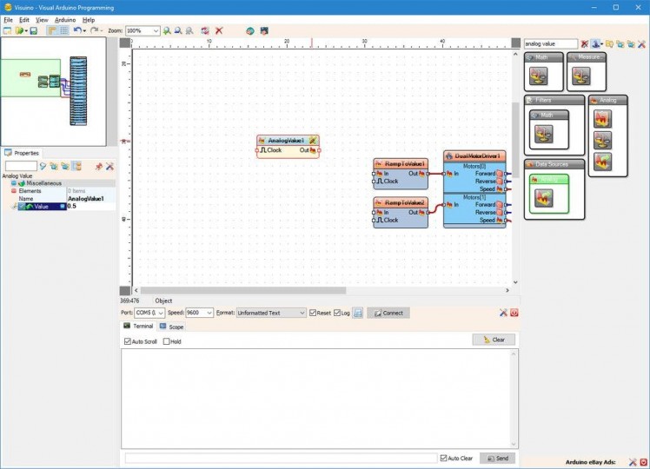This screenshot has height=469, width=650.
Task: Clear the component search box with the X icon
Action: pyautogui.click(x=585, y=43)
